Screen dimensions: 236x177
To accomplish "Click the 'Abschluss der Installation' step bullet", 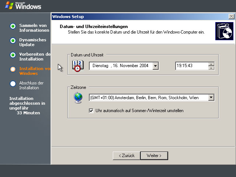I will pos(13,83).
